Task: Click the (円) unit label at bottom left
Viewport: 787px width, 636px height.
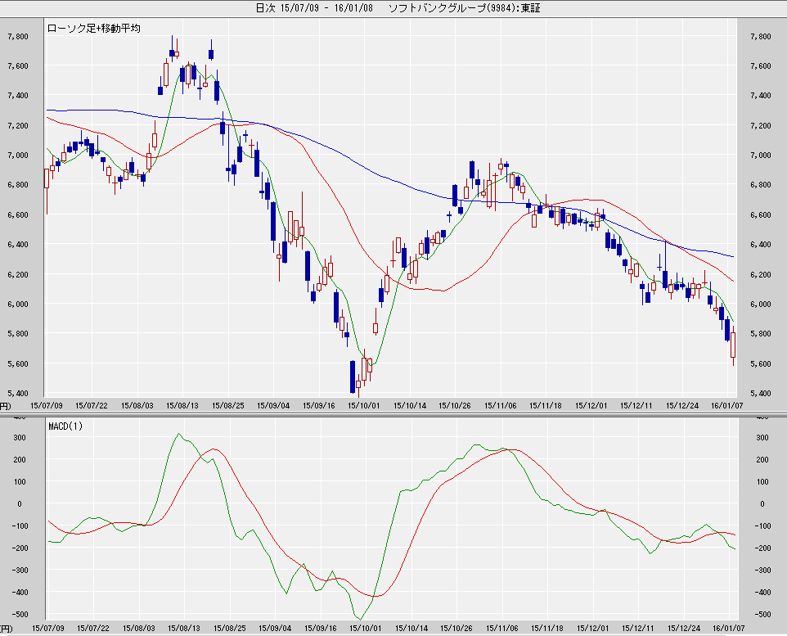Action: [x=5, y=404]
